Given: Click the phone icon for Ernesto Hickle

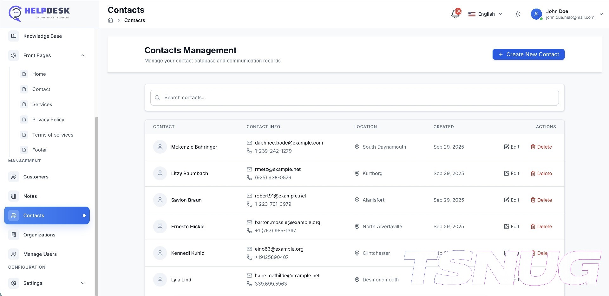Looking at the screenshot, I should (249, 231).
